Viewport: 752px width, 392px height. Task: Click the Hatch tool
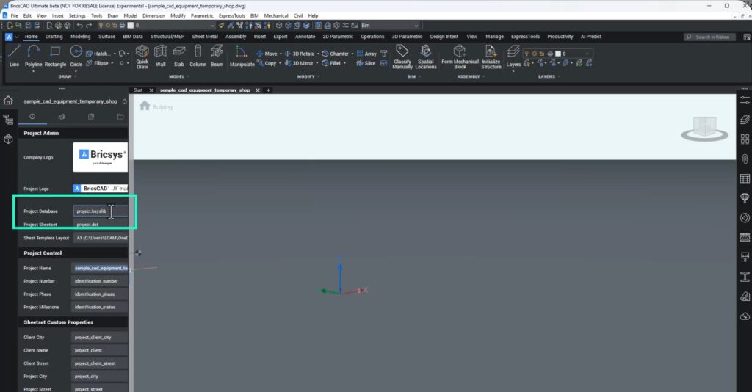click(98, 54)
